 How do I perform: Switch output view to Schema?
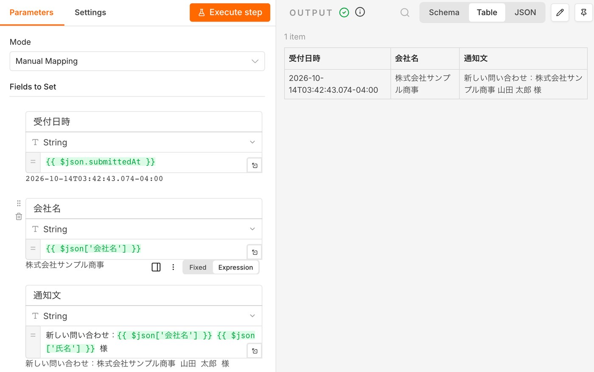(444, 12)
